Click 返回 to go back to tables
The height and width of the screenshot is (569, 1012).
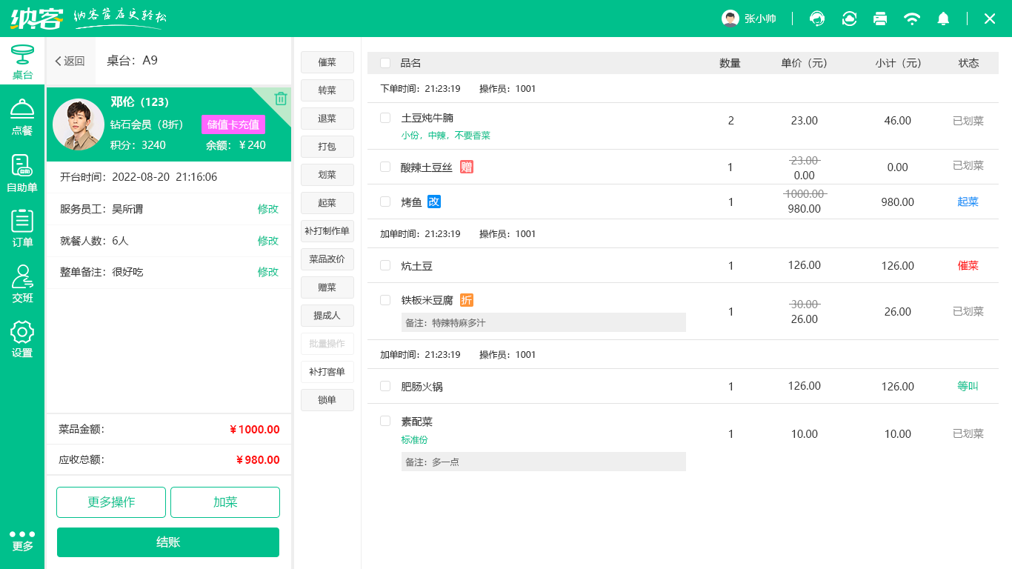click(x=70, y=61)
